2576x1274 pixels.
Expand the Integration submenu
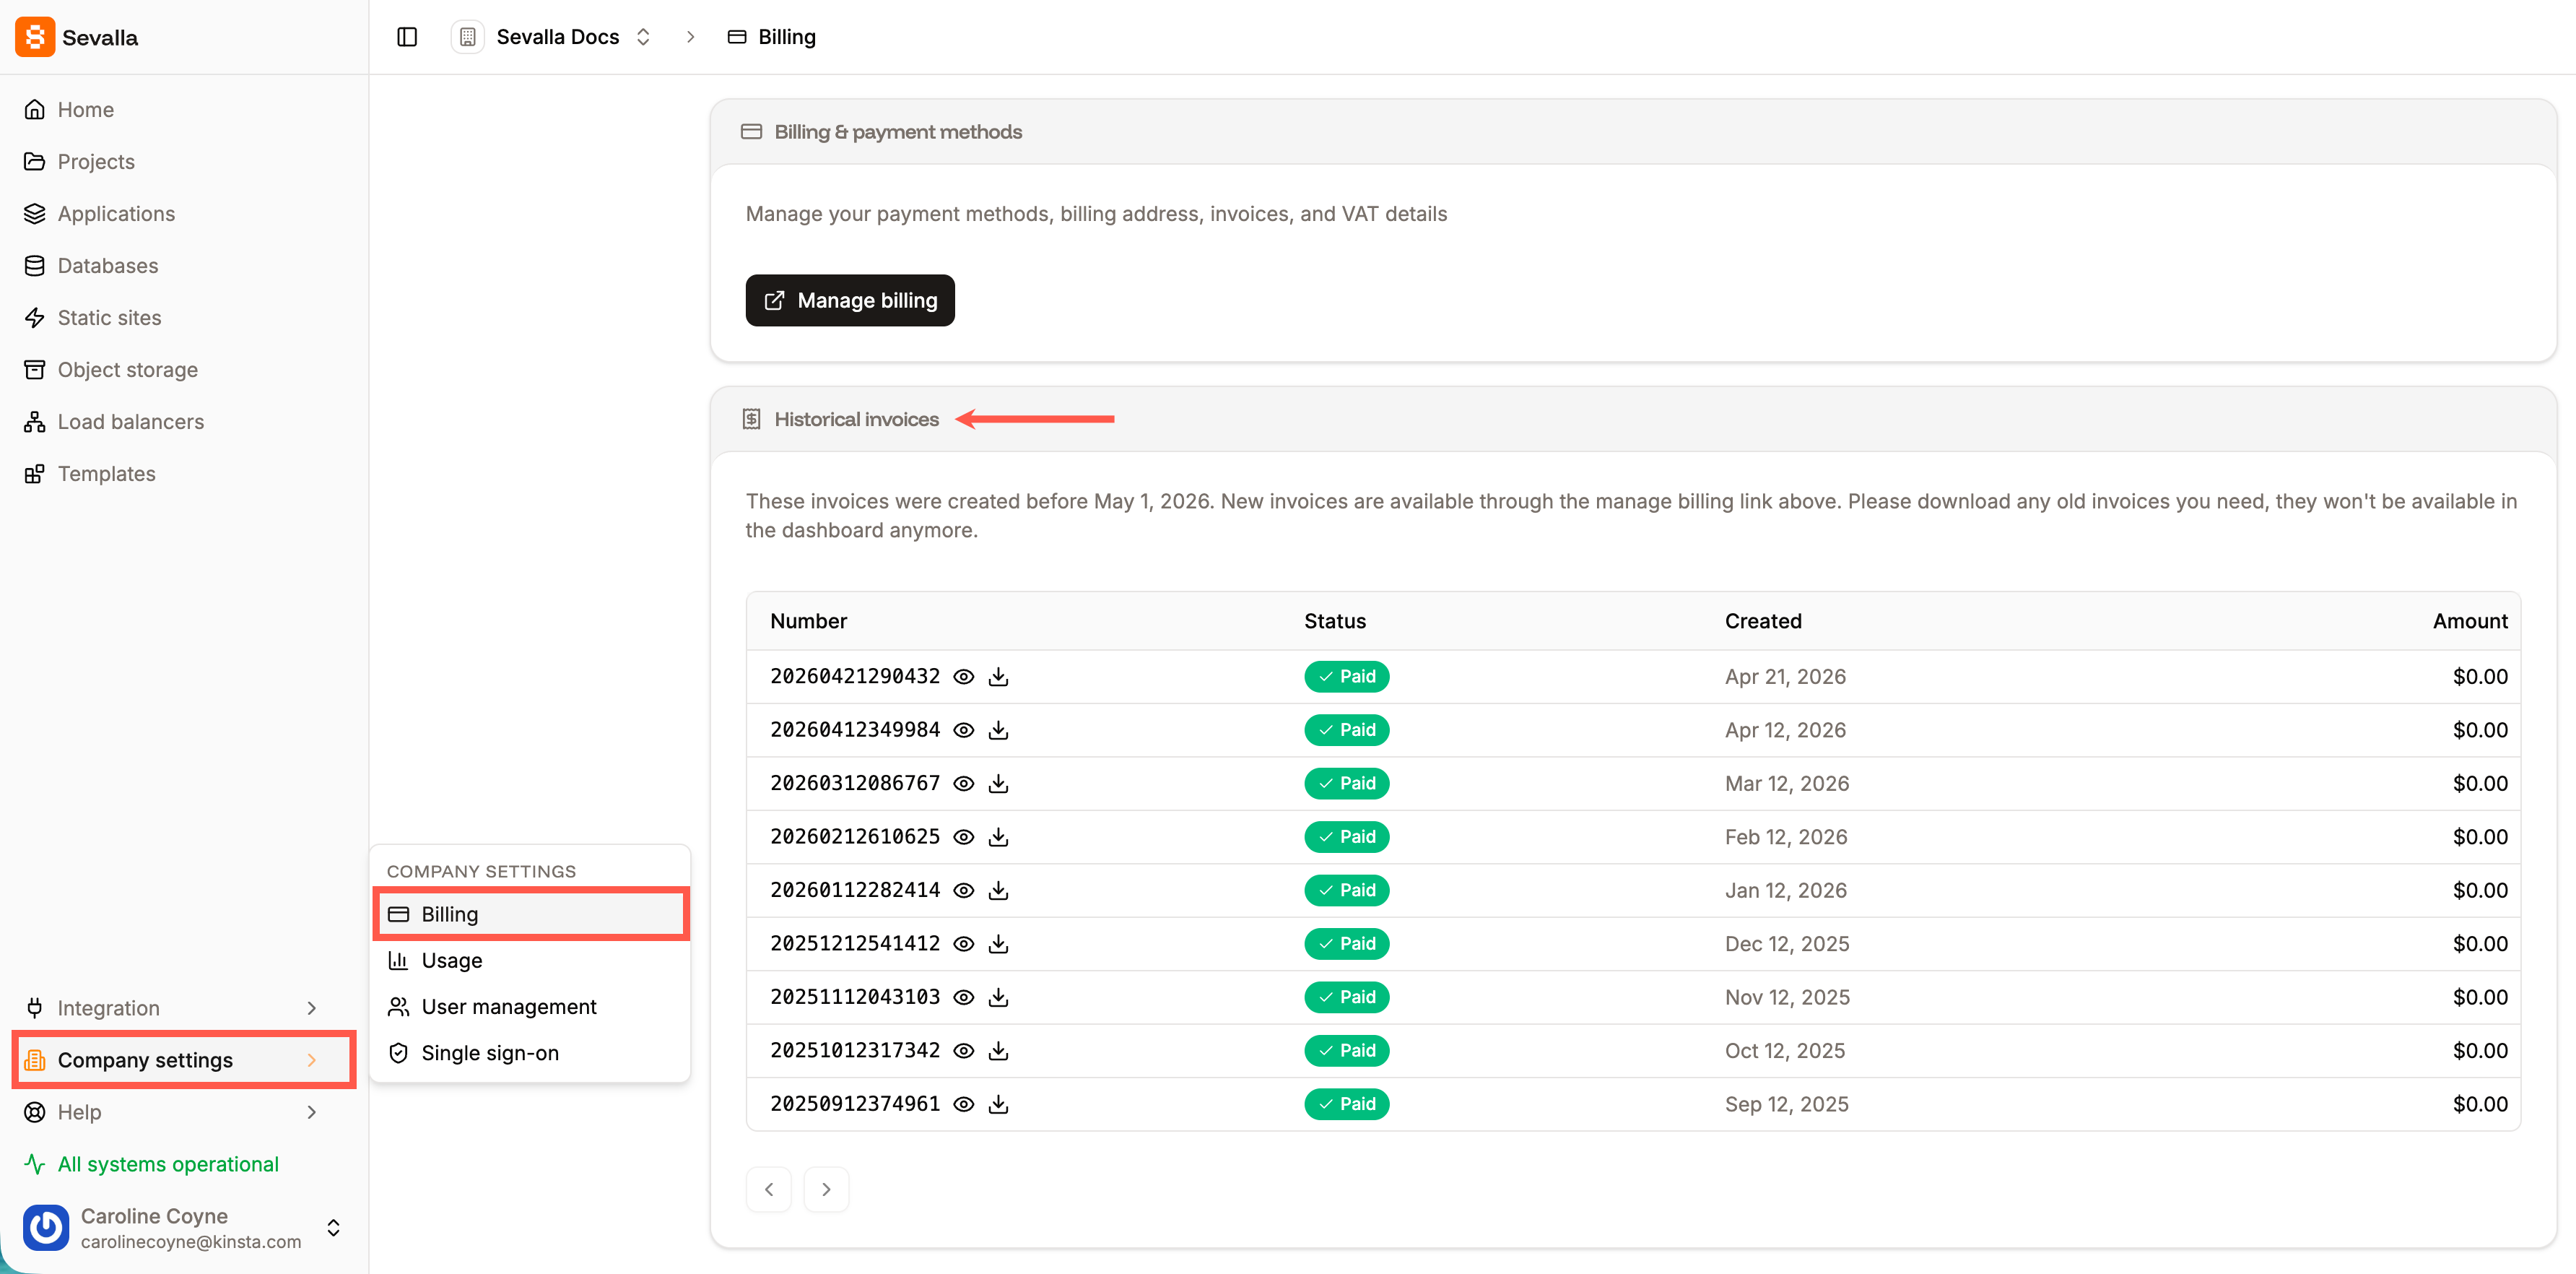click(311, 1008)
